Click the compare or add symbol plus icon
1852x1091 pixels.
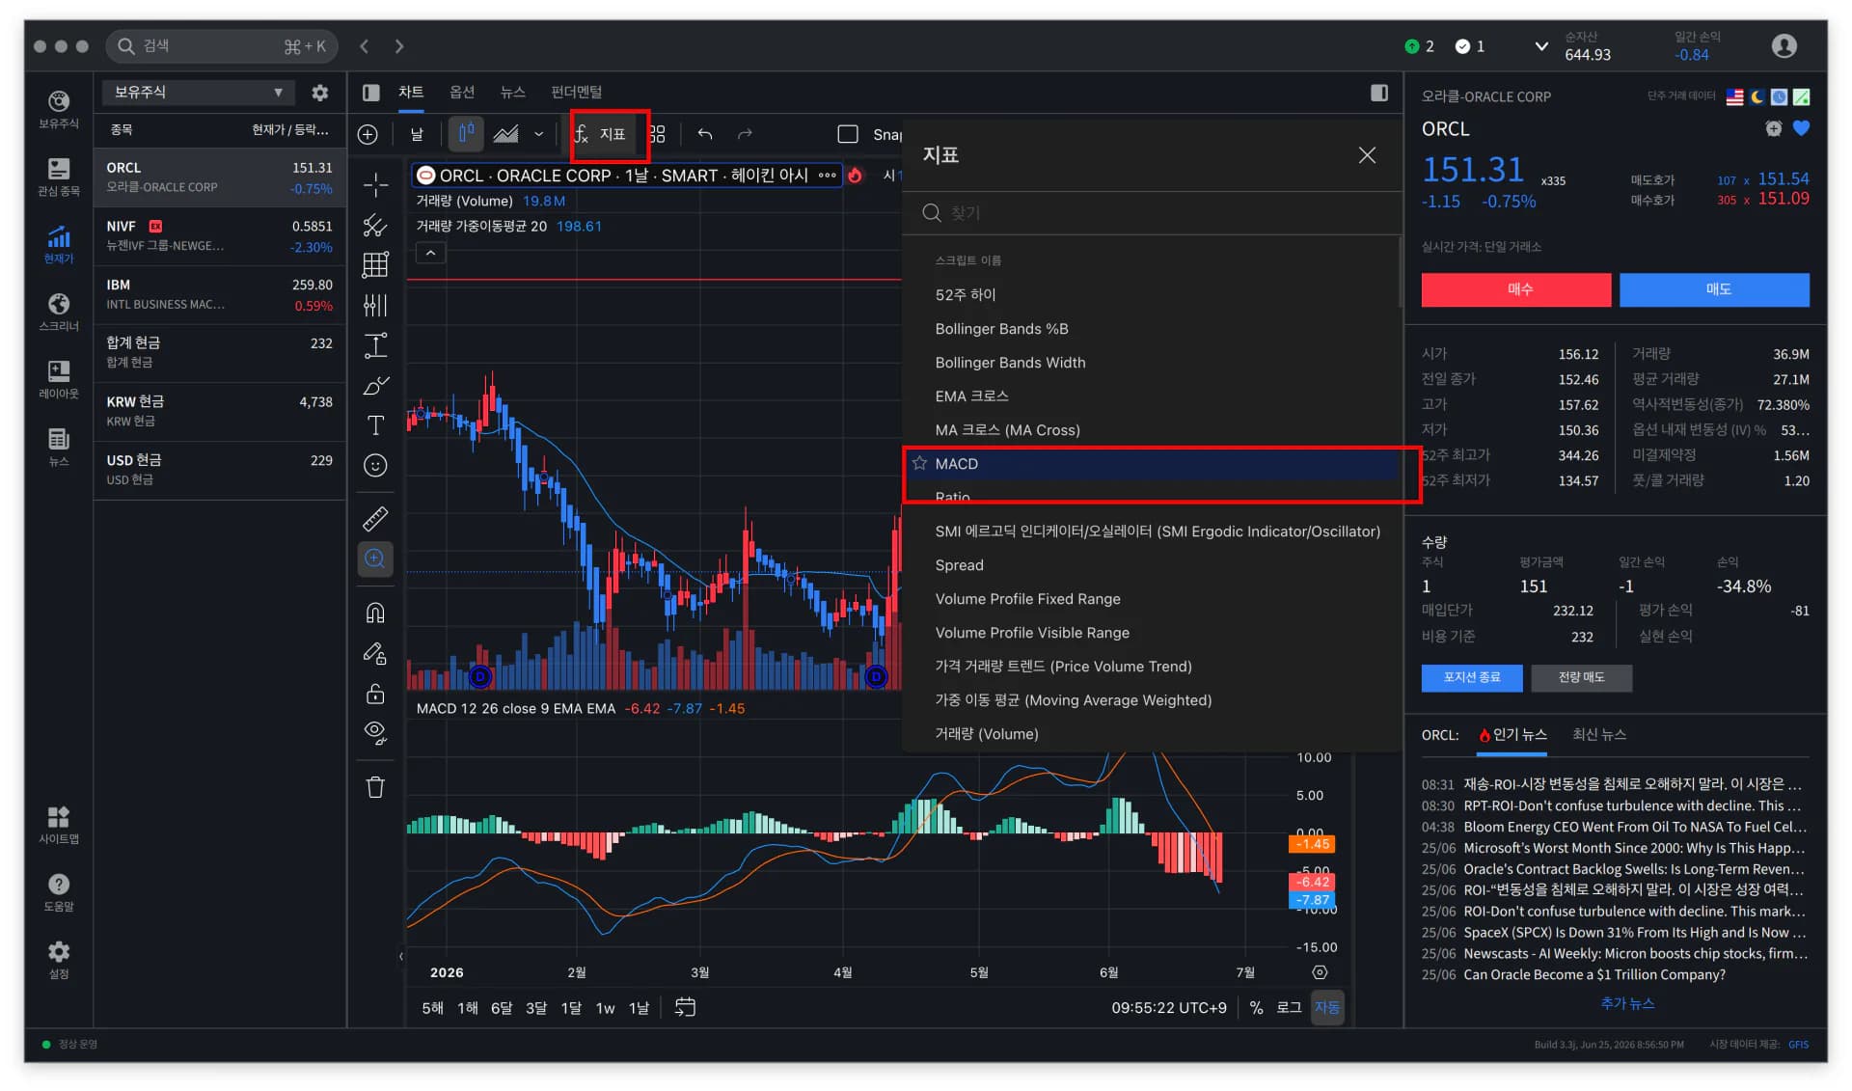coord(368,134)
